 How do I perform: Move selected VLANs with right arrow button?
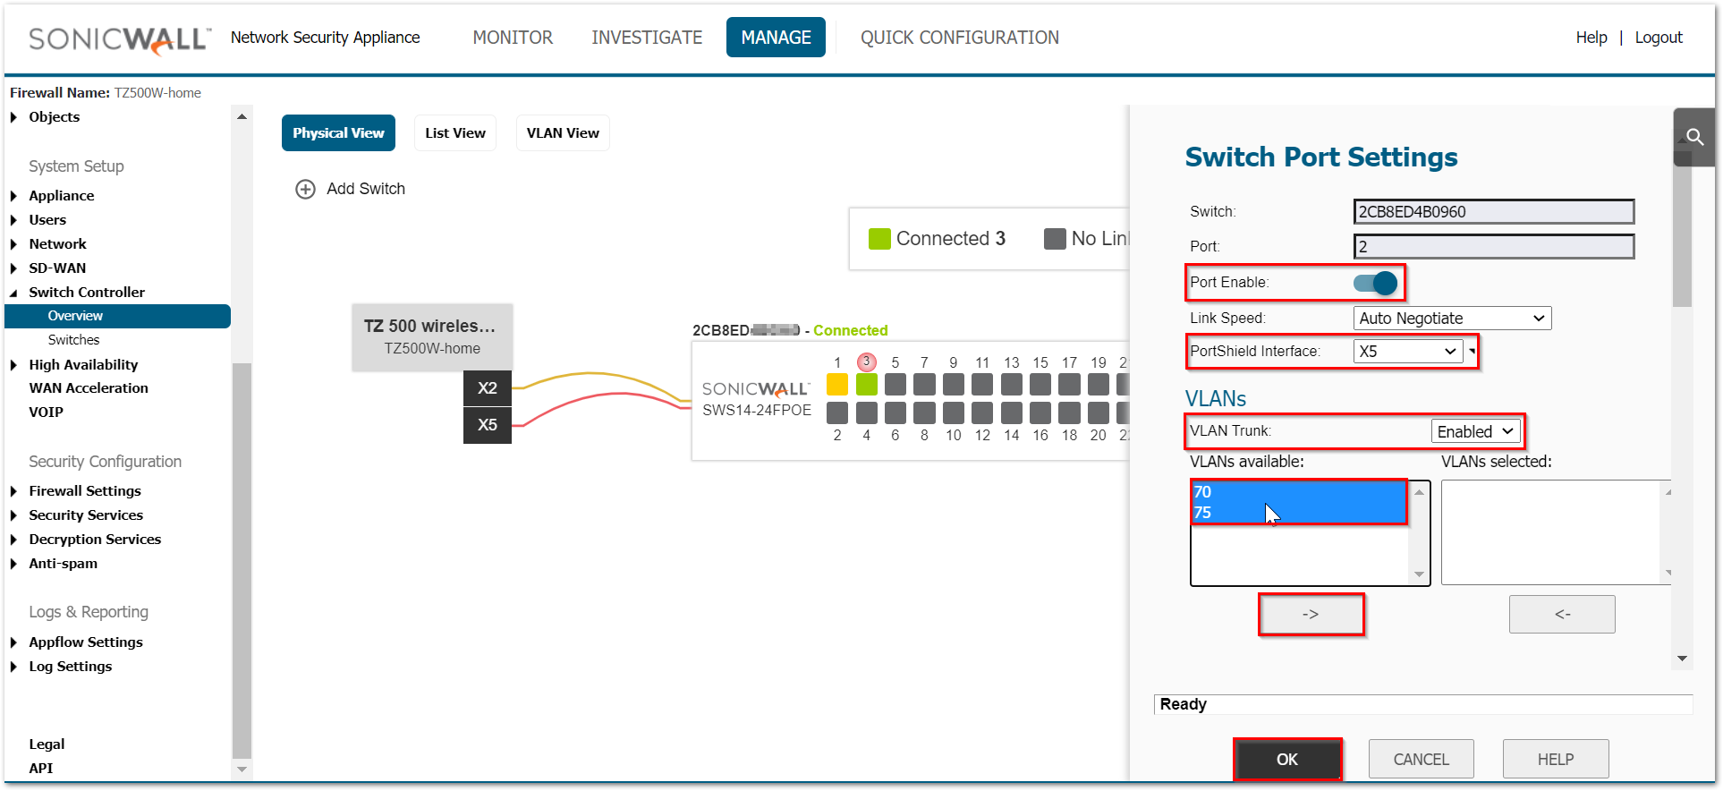pyautogui.click(x=1311, y=615)
